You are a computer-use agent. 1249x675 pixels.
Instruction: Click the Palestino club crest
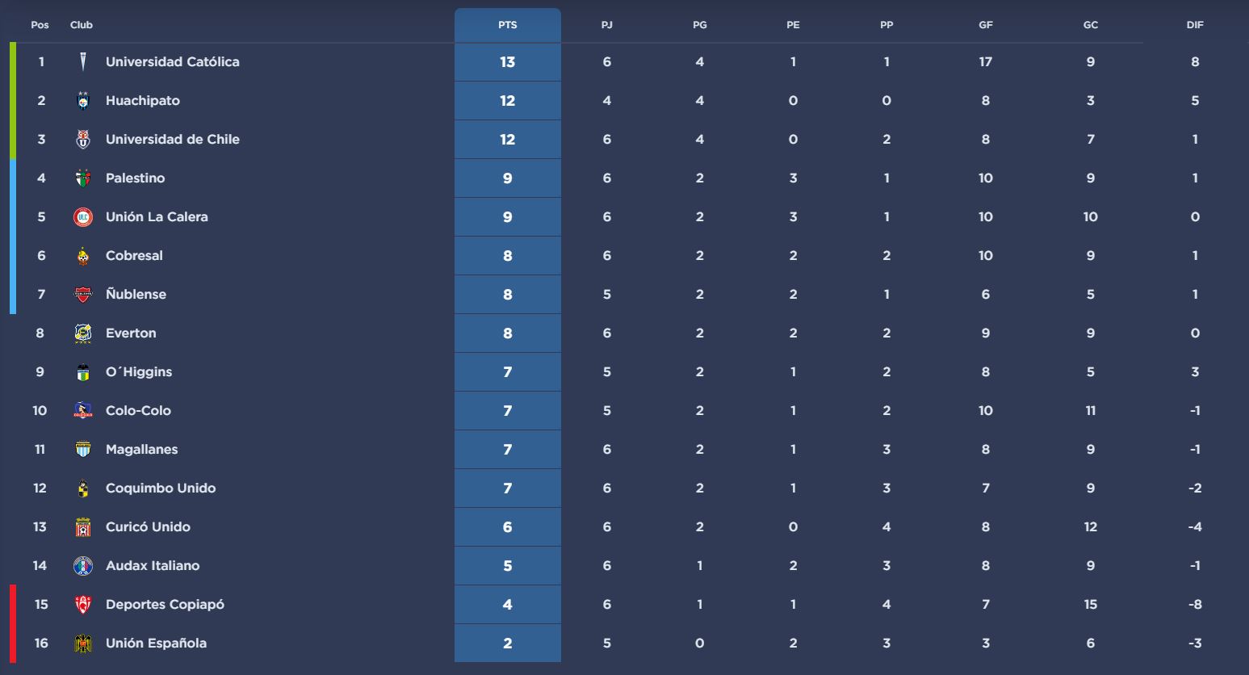pyautogui.click(x=83, y=178)
